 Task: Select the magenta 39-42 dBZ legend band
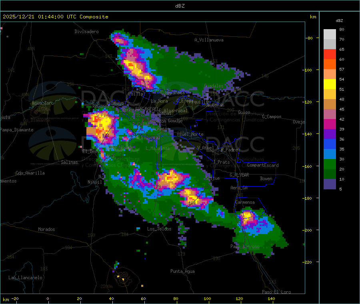pyautogui.click(x=330, y=124)
